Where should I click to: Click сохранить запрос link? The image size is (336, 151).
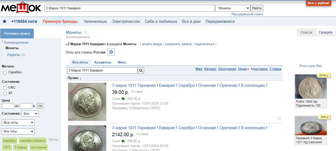pos(178,44)
